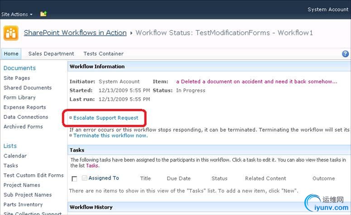Open Parts Inventory list
Viewport: 351px width, 215px height.
click(23, 205)
